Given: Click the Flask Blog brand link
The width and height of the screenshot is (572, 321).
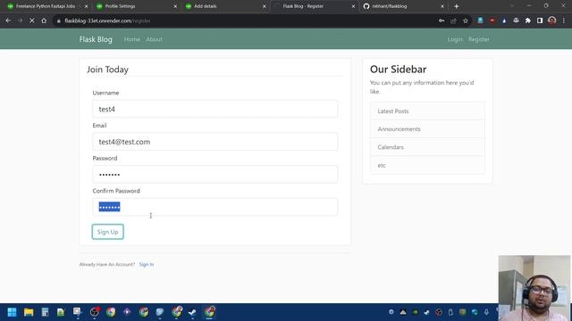Looking at the screenshot, I should pyautogui.click(x=96, y=39).
